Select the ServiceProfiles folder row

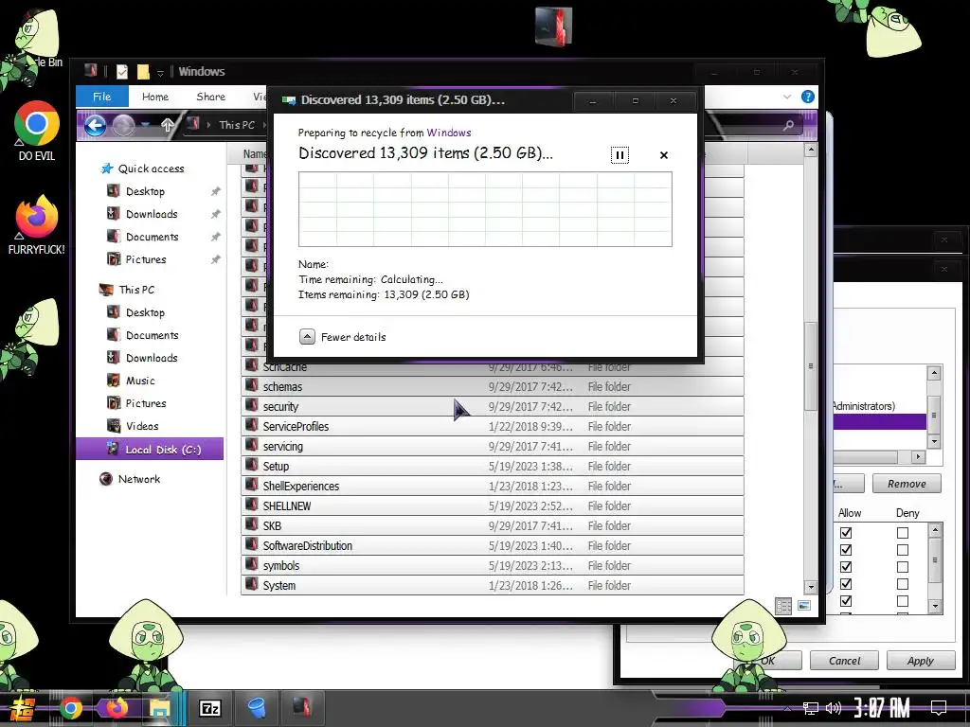493,427
